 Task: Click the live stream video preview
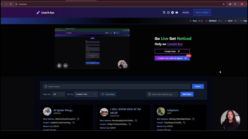point(92,49)
